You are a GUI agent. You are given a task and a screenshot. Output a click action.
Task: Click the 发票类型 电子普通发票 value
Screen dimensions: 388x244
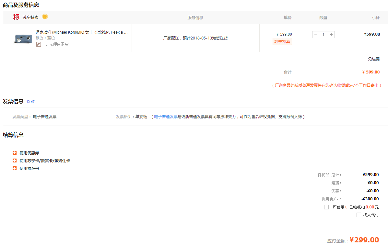44,116
